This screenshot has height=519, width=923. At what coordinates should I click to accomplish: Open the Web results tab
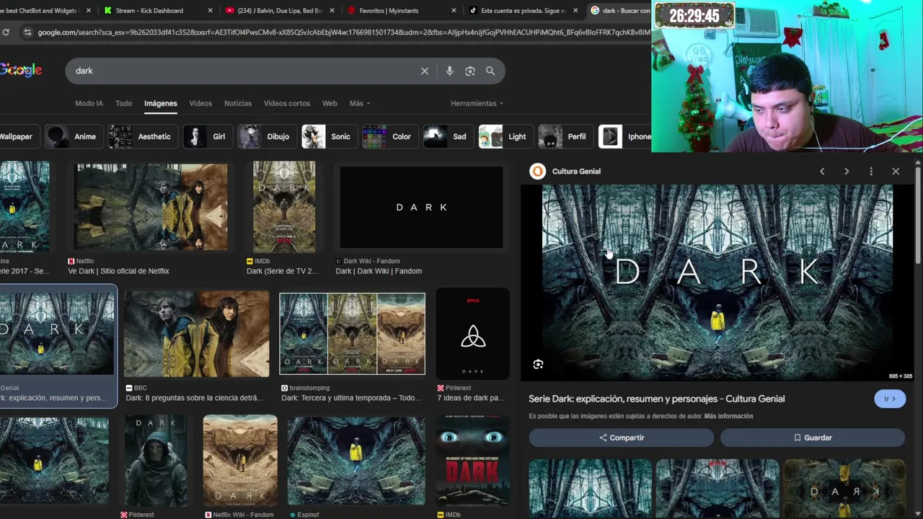[x=330, y=104]
